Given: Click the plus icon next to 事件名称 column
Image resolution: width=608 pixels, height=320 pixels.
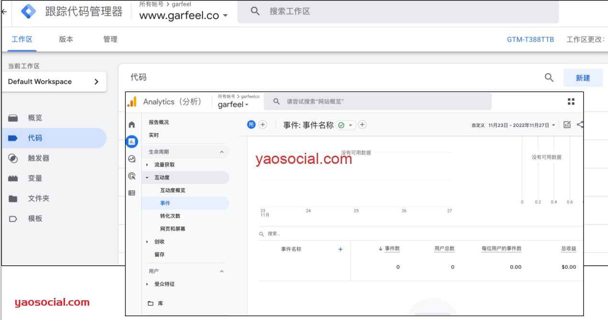Looking at the screenshot, I should 341,249.
